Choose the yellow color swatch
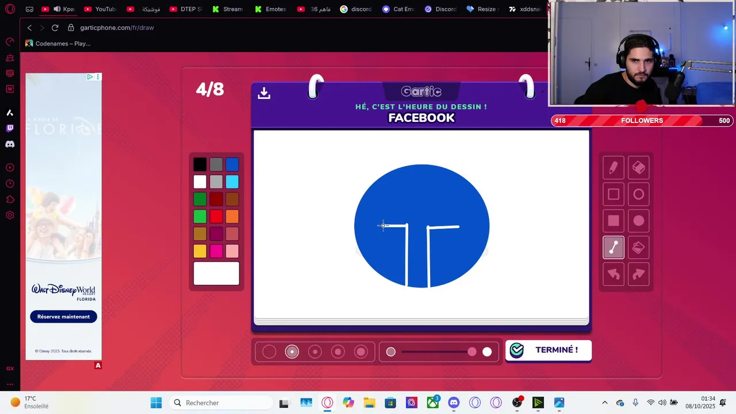The height and width of the screenshot is (414, 736). click(x=200, y=251)
